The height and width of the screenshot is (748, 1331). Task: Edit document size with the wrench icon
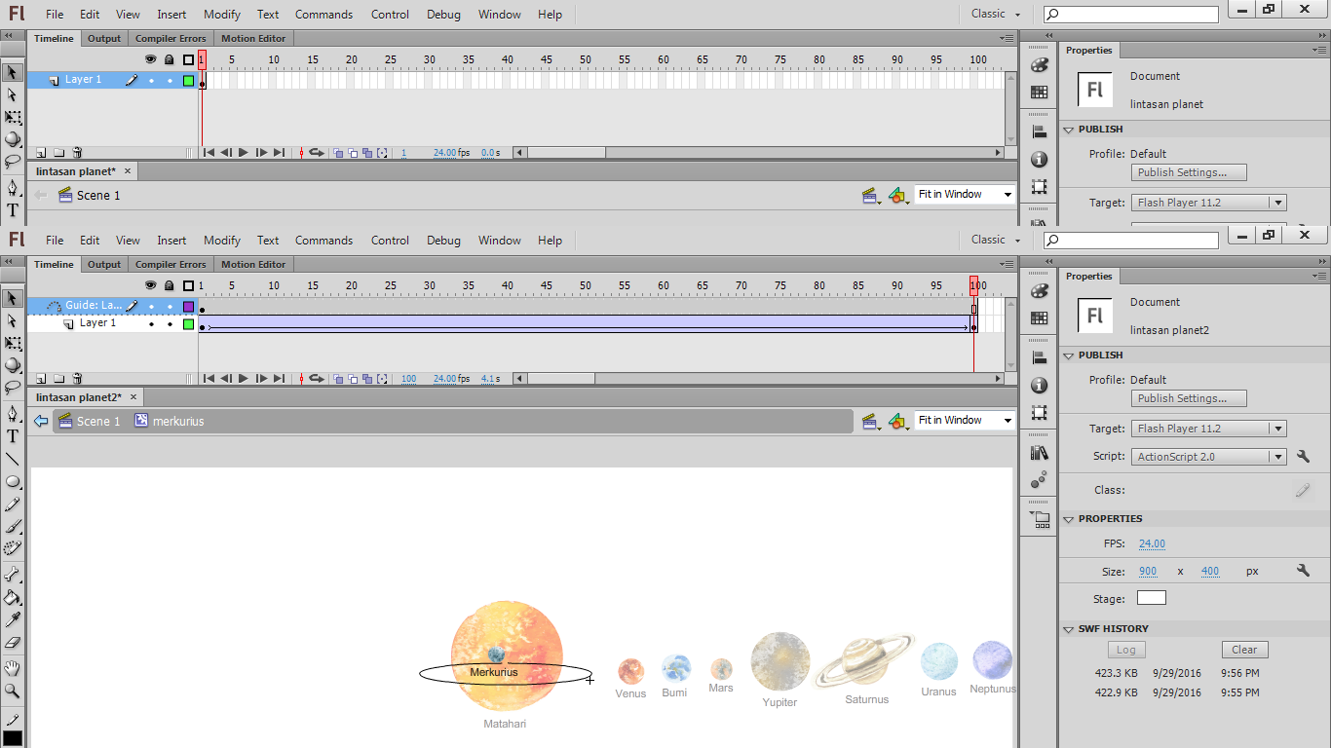[1304, 571]
